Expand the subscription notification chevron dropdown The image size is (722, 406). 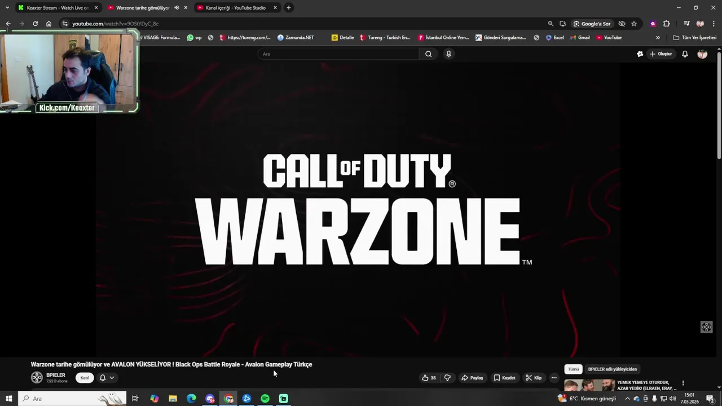[x=112, y=378]
